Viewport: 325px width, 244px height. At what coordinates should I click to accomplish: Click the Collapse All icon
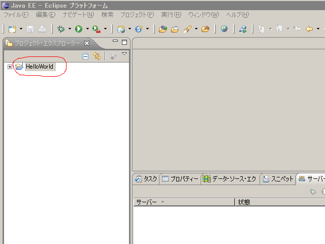85,56
